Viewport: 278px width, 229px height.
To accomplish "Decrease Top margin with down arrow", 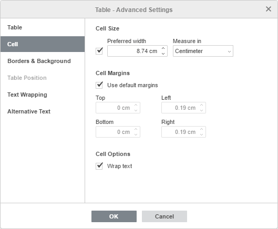I will click(136, 110).
